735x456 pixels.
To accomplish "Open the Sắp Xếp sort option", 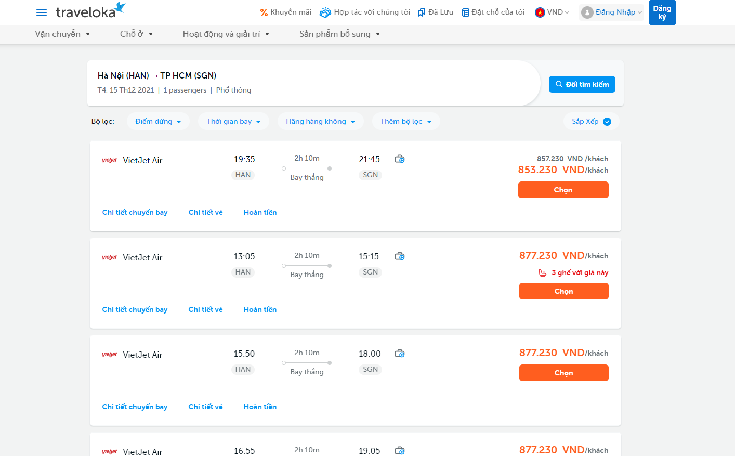I will 591,122.
